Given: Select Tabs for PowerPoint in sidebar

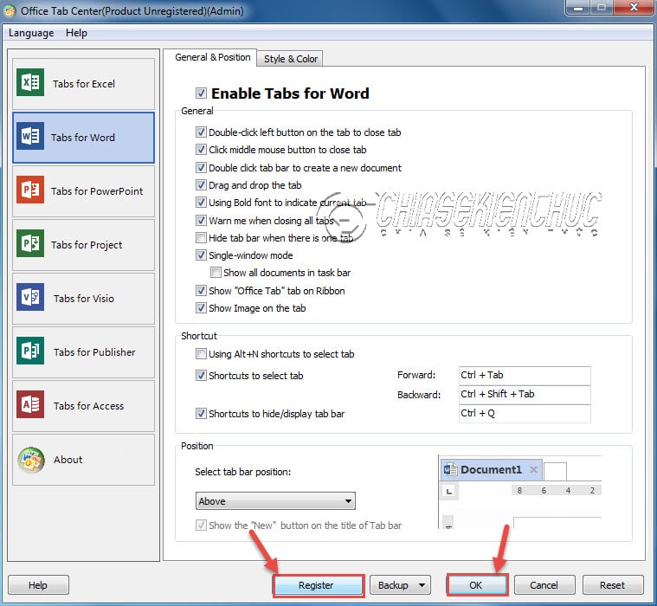Looking at the screenshot, I should pos(83,191).
